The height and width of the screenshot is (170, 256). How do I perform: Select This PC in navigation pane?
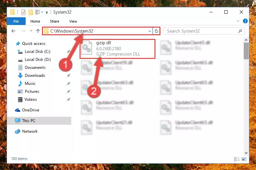tap(39, 121)
